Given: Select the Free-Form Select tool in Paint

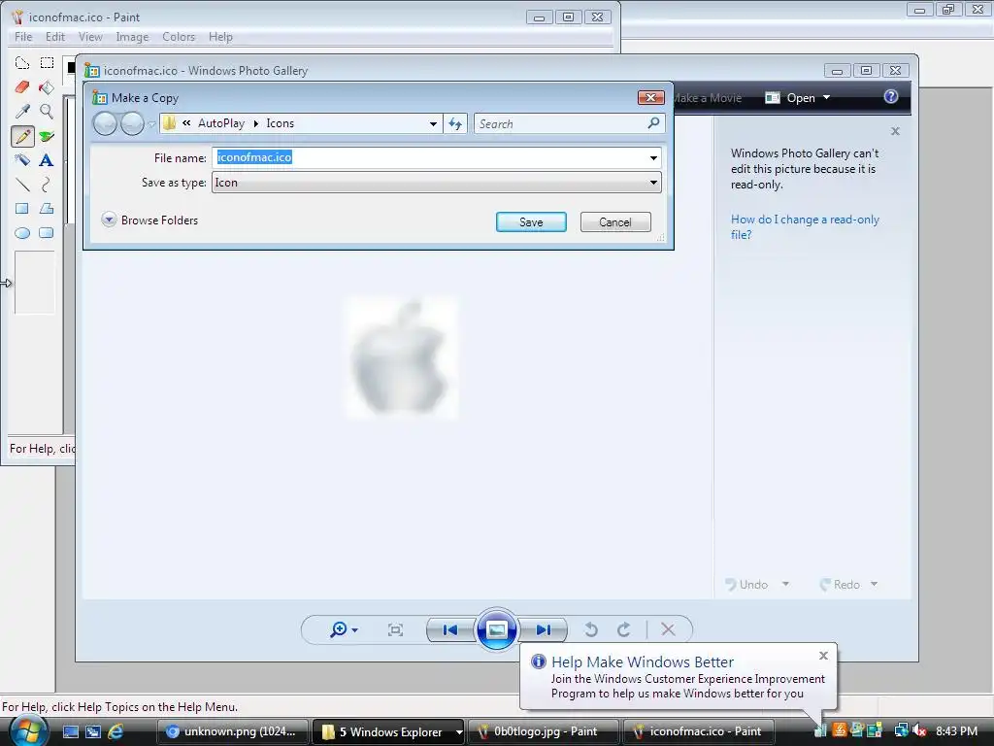Looking at the screenshot, I should (22, 63).
